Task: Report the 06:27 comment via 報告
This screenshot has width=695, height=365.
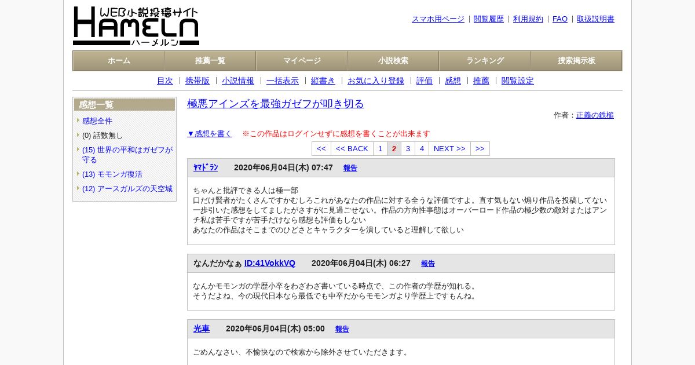Action: click(x=428, y=264)
